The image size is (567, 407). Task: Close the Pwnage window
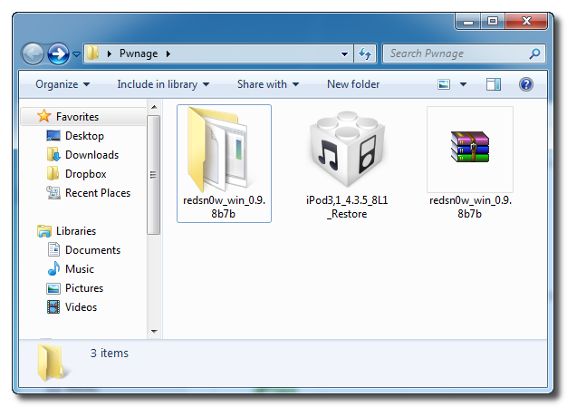point(526,22)
